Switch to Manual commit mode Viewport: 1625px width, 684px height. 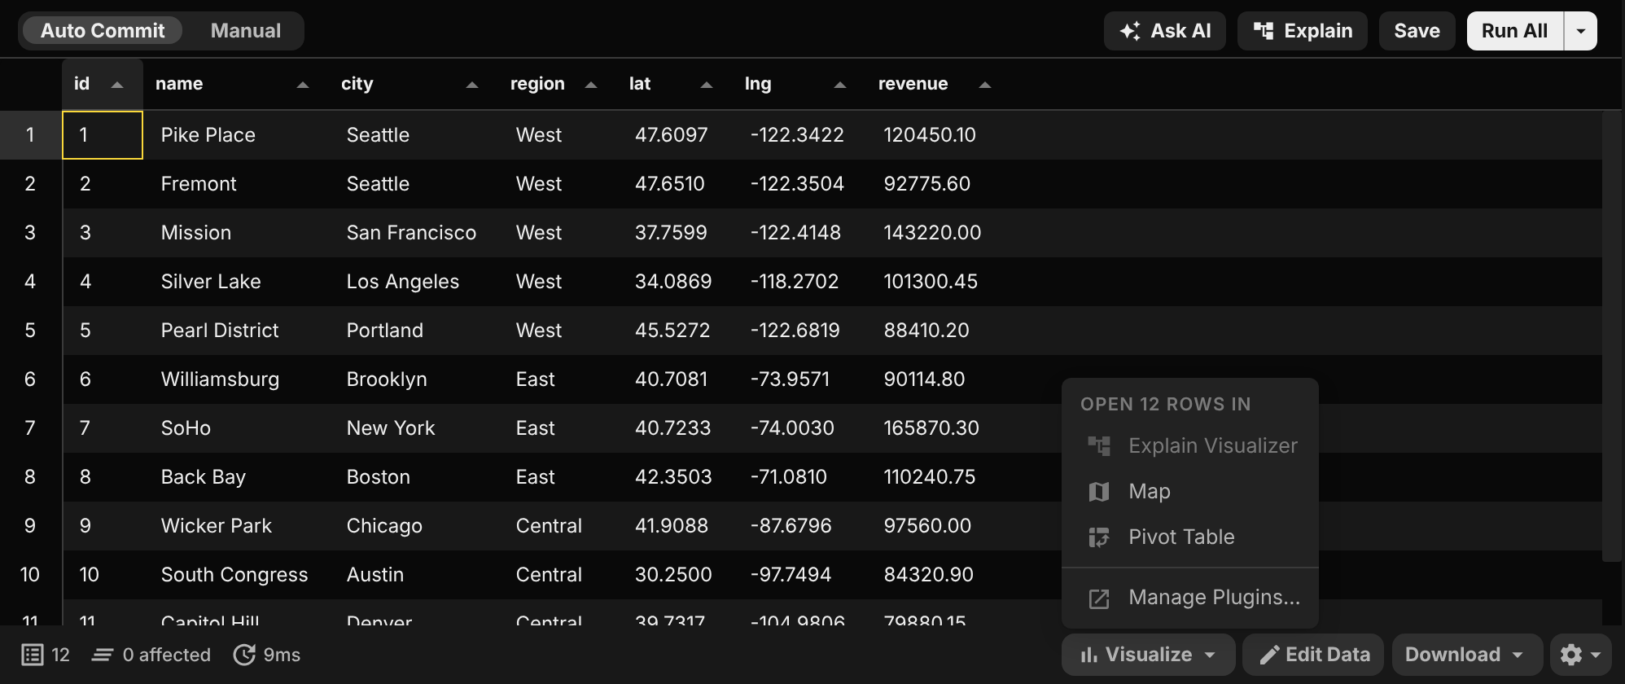tap(246, 31)
